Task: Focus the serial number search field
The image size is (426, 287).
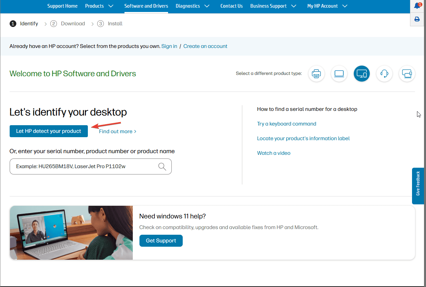Action: [91, 166]
